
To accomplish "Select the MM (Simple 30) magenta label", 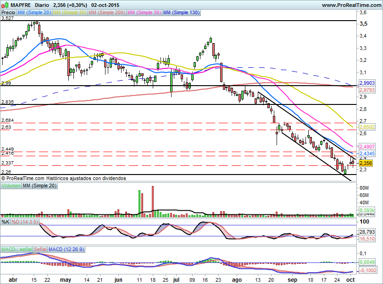I will click(x=144, y=12).
